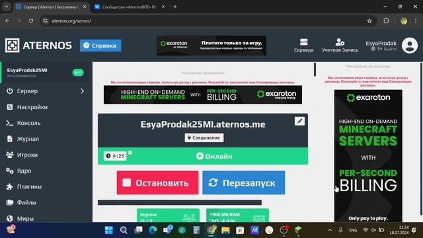Click the exaroton top header ad banner

[211, 46]
